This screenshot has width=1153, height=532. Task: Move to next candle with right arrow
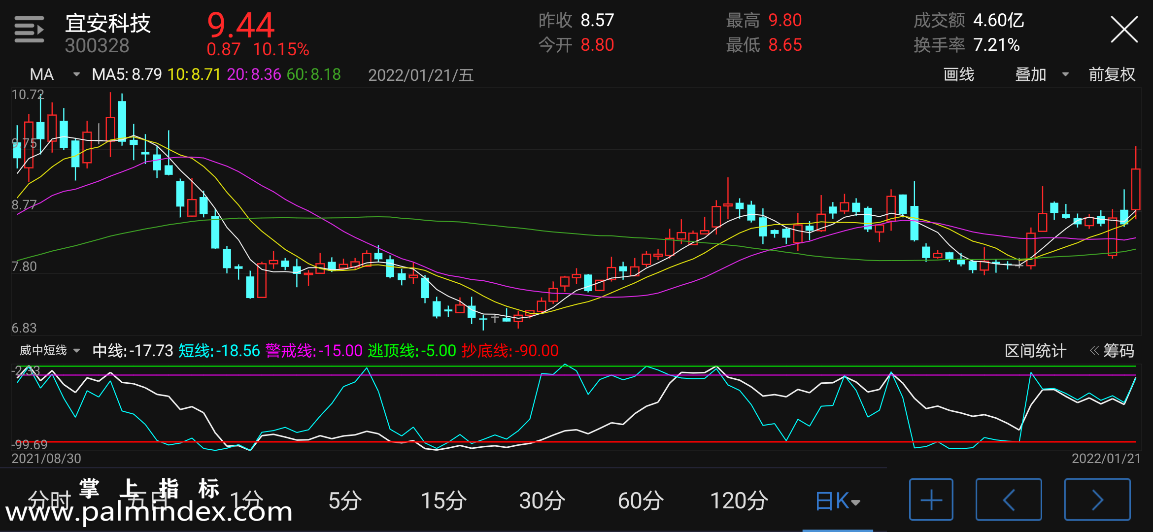[1097, 499]
